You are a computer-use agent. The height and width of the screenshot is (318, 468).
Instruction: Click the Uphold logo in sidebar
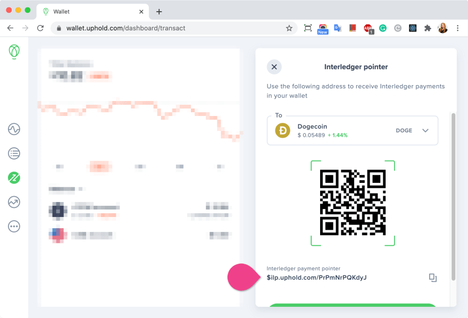[14, 51]
